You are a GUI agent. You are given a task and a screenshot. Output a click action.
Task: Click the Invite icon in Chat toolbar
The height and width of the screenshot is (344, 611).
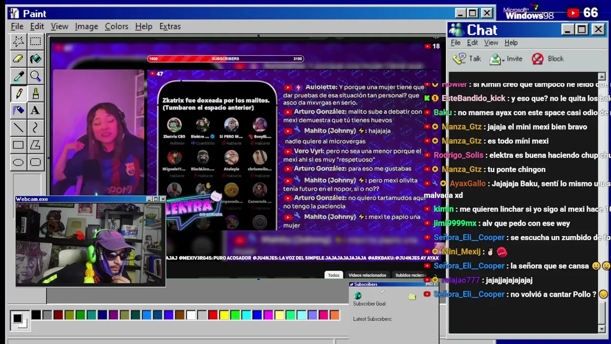click(x=495, y=59)
